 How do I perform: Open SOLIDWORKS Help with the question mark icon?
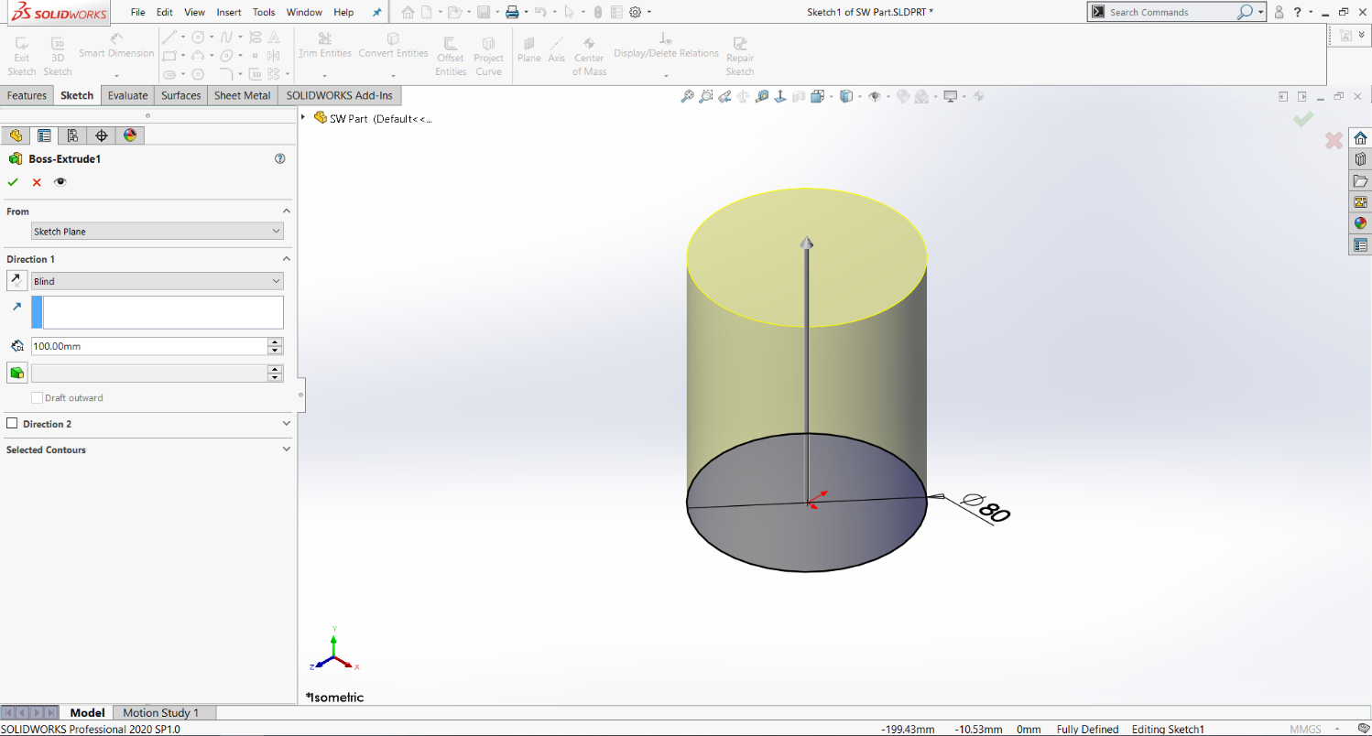click(1298, 12)
